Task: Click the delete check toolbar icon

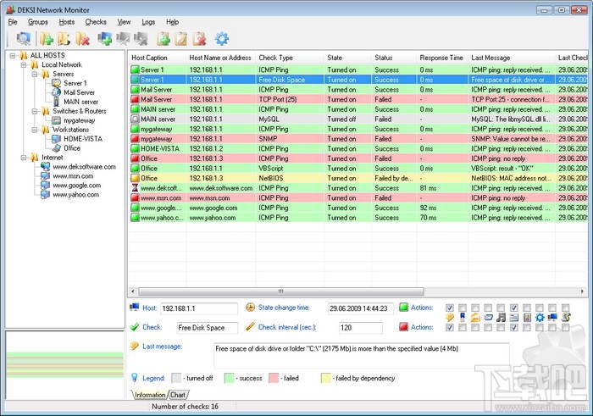Action: point(200,38)
